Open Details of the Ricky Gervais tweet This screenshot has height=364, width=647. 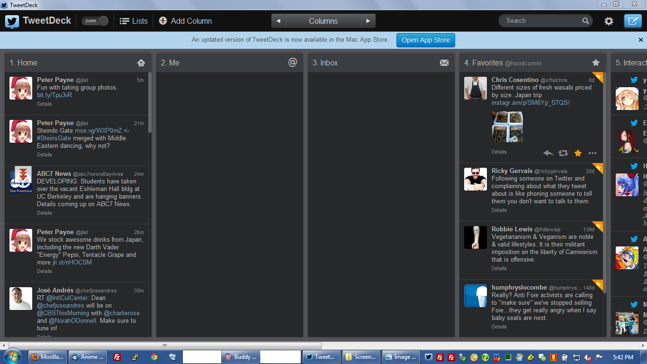pos(499,210)
